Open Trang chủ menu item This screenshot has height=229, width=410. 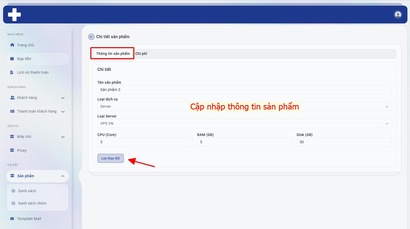[38, 45]
